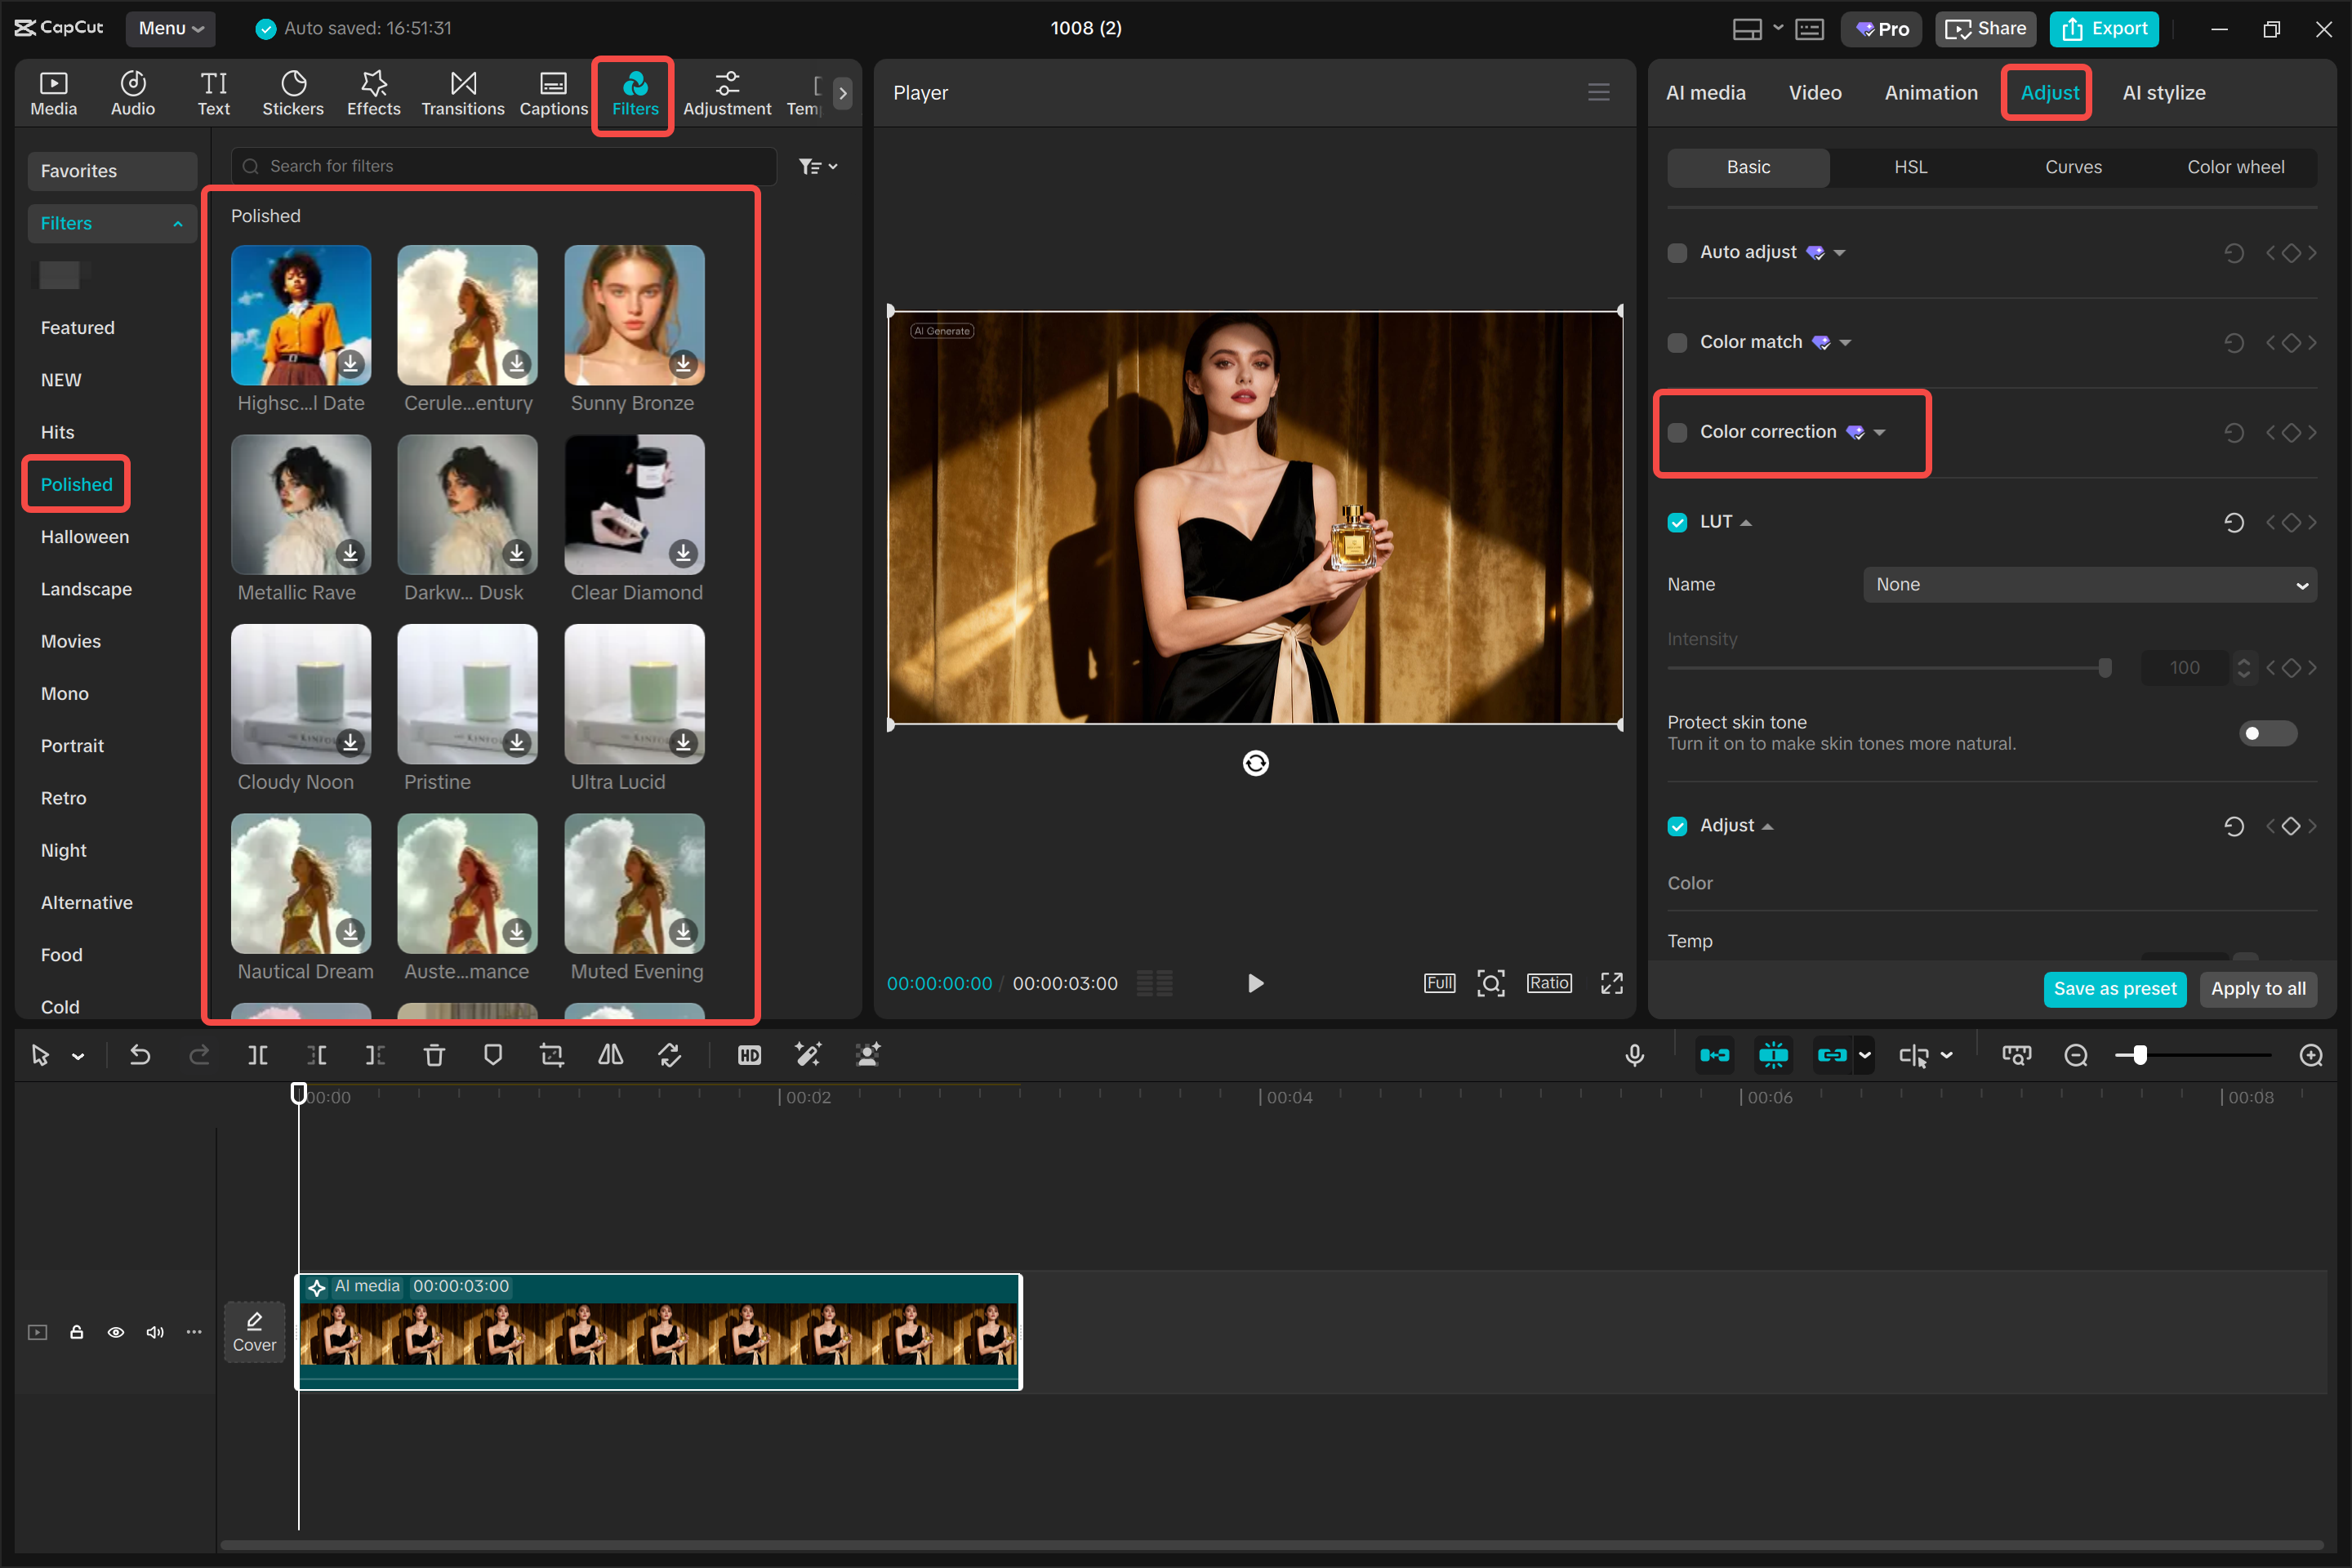This screenshot has width=2352, height=1568.
Task: Uncheck the LUT checkbox
Action: click(x=1677, y=521)
